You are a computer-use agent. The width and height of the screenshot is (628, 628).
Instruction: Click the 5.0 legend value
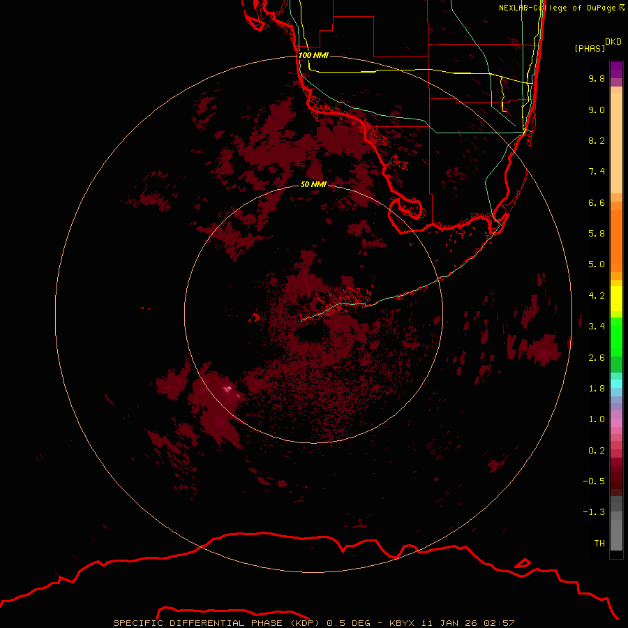597,264
